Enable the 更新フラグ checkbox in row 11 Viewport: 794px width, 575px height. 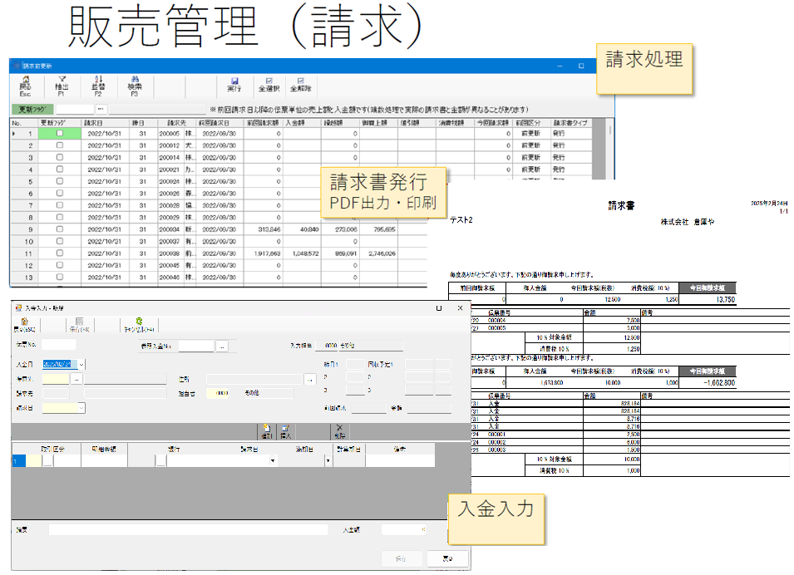click(59, 253)
